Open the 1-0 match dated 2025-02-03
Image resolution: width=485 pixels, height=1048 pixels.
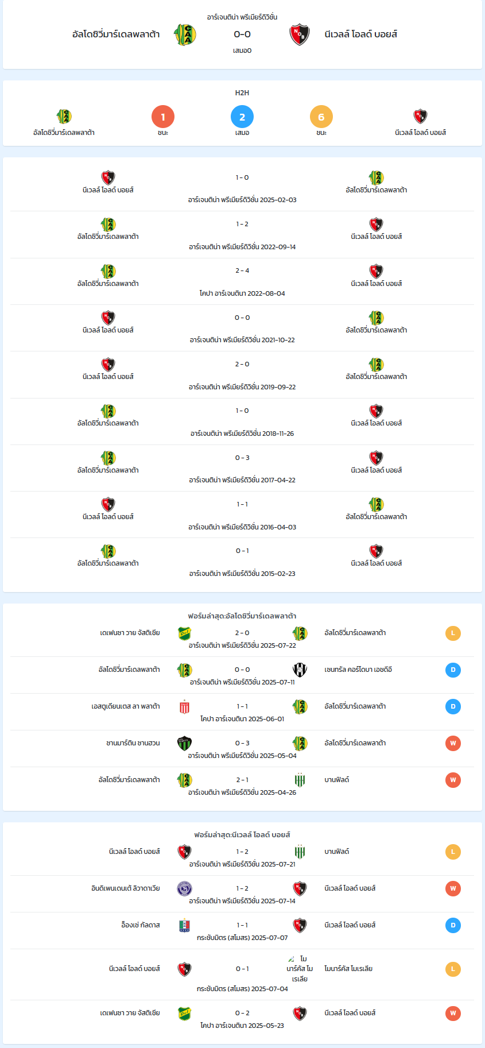[x=242, y=188]
